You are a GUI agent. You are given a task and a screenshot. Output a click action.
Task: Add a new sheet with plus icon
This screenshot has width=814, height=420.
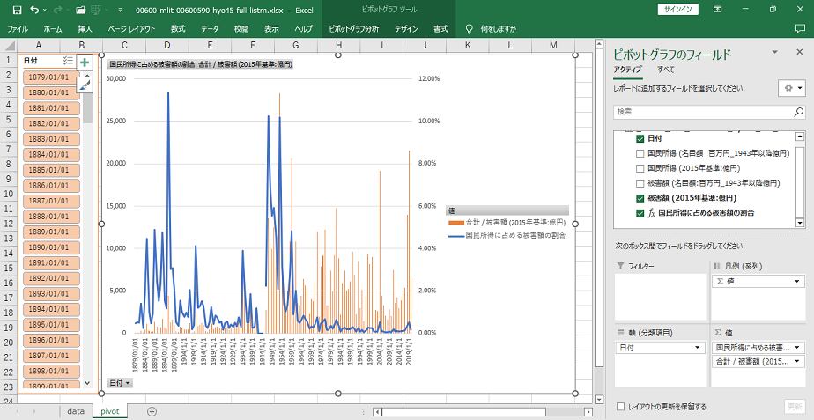pyautogui.click(x=152, y=411)
